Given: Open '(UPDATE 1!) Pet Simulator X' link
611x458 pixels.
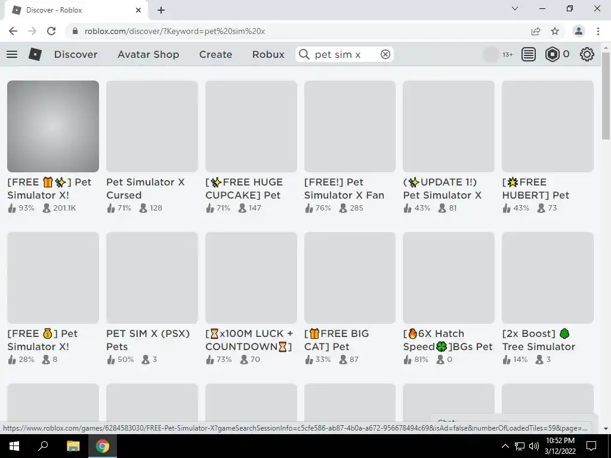Looking at the screenshot, I should coord(442,188).
